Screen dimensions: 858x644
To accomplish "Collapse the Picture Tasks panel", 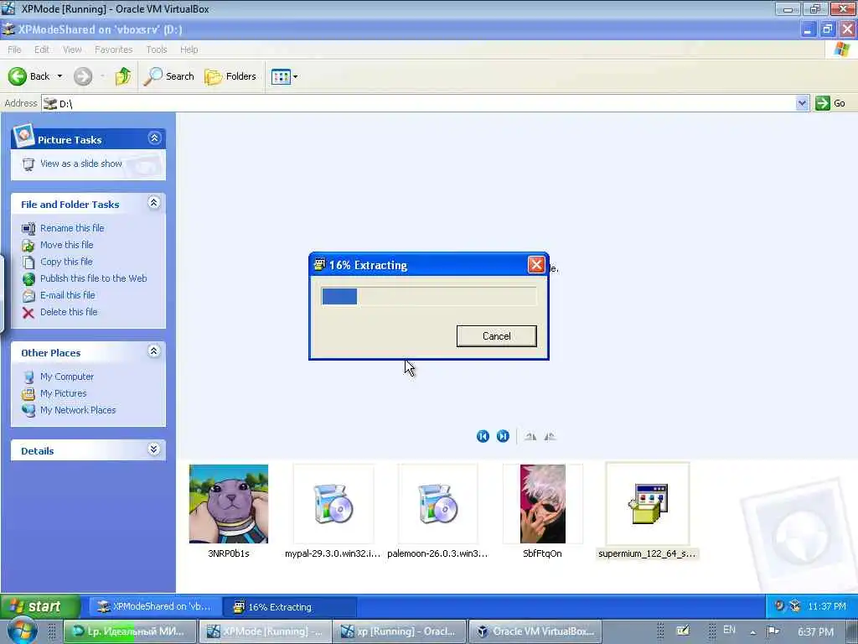I will 154,138.
